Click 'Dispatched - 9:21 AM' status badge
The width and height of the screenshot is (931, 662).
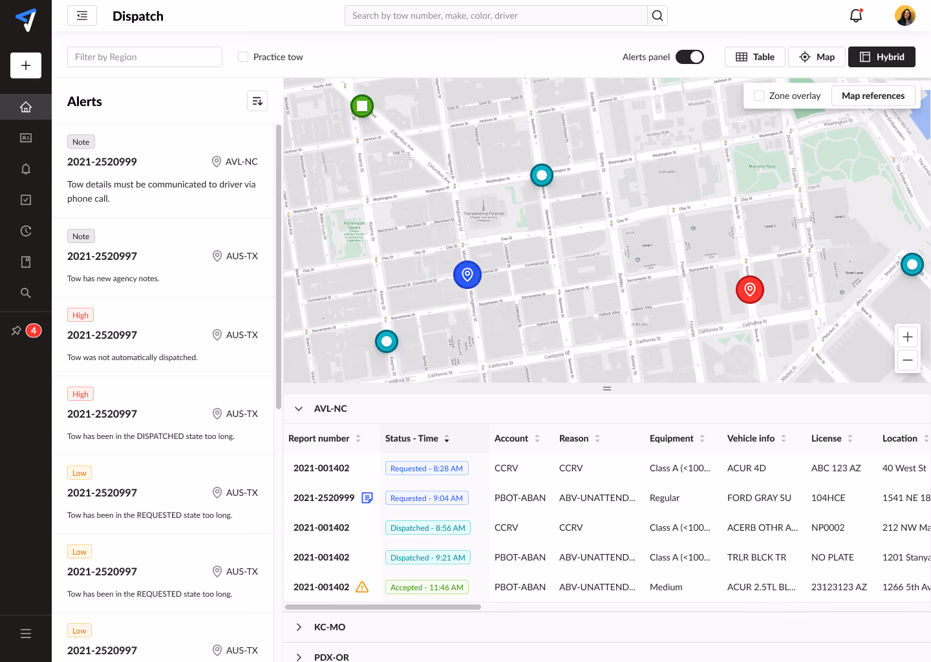coord(428,557)
